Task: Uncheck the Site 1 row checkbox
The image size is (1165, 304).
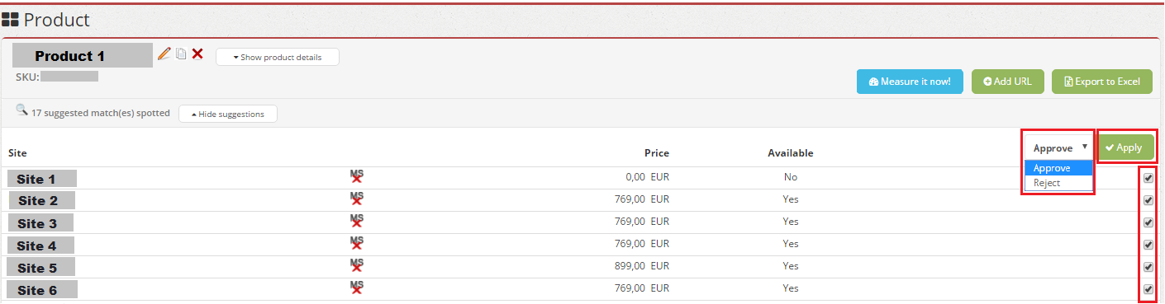Action: (1148, 177)
